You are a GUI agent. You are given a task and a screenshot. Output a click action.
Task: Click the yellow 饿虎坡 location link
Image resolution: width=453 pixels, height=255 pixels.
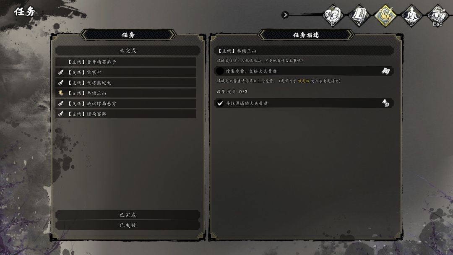[x=304, y=81]
